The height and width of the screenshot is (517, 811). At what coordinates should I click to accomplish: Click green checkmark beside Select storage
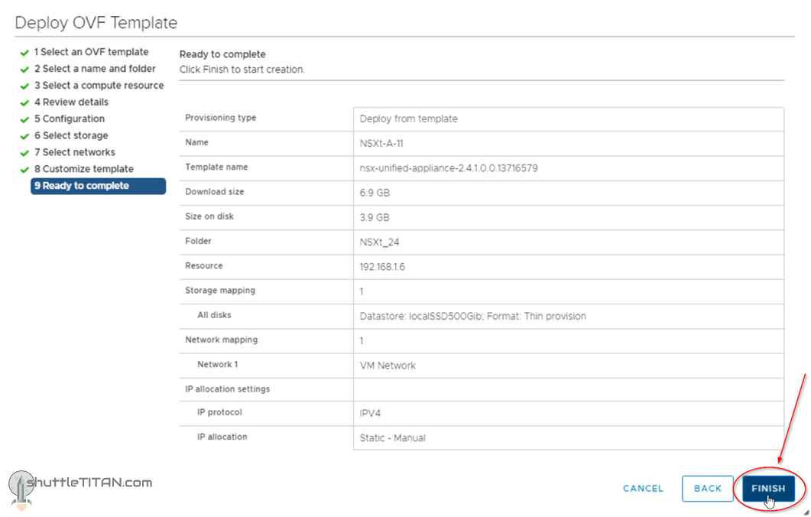pos(24,137)
